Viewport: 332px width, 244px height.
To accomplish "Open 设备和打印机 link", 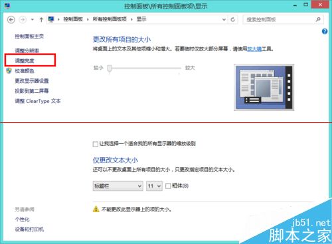I will pyautogui.click(x=29, y=229).
